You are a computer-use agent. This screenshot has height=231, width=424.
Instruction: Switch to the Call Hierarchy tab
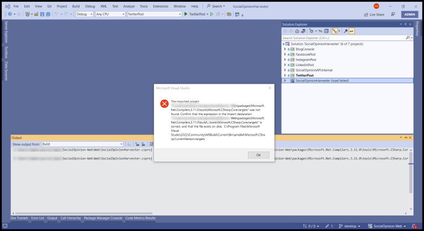71,218
